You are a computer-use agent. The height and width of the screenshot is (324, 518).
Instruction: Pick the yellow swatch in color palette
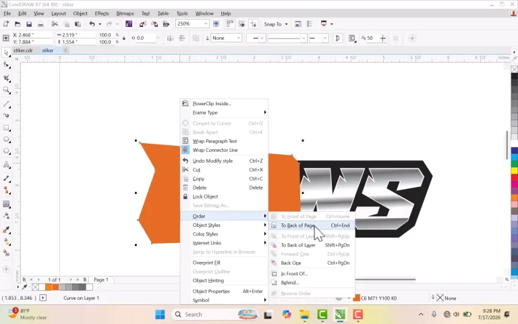click(515, 170)
